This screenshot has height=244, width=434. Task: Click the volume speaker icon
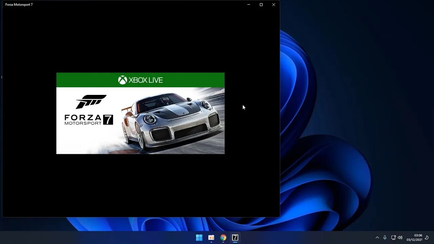pos(400,238)
